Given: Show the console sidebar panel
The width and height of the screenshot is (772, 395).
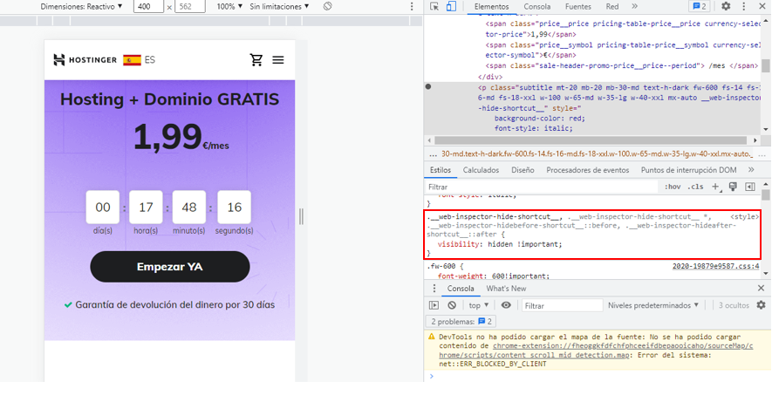Looking at the screenshot, I should click(434, 305).
